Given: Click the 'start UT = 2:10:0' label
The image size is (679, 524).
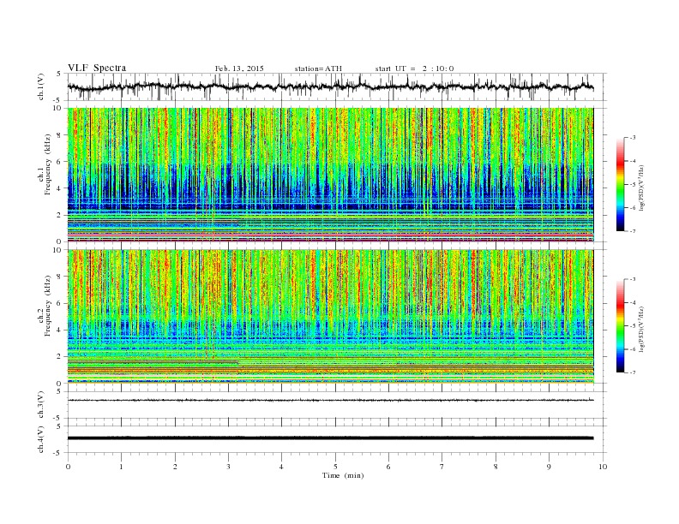Looking at the screenshot, I should (x=414, y=68).
